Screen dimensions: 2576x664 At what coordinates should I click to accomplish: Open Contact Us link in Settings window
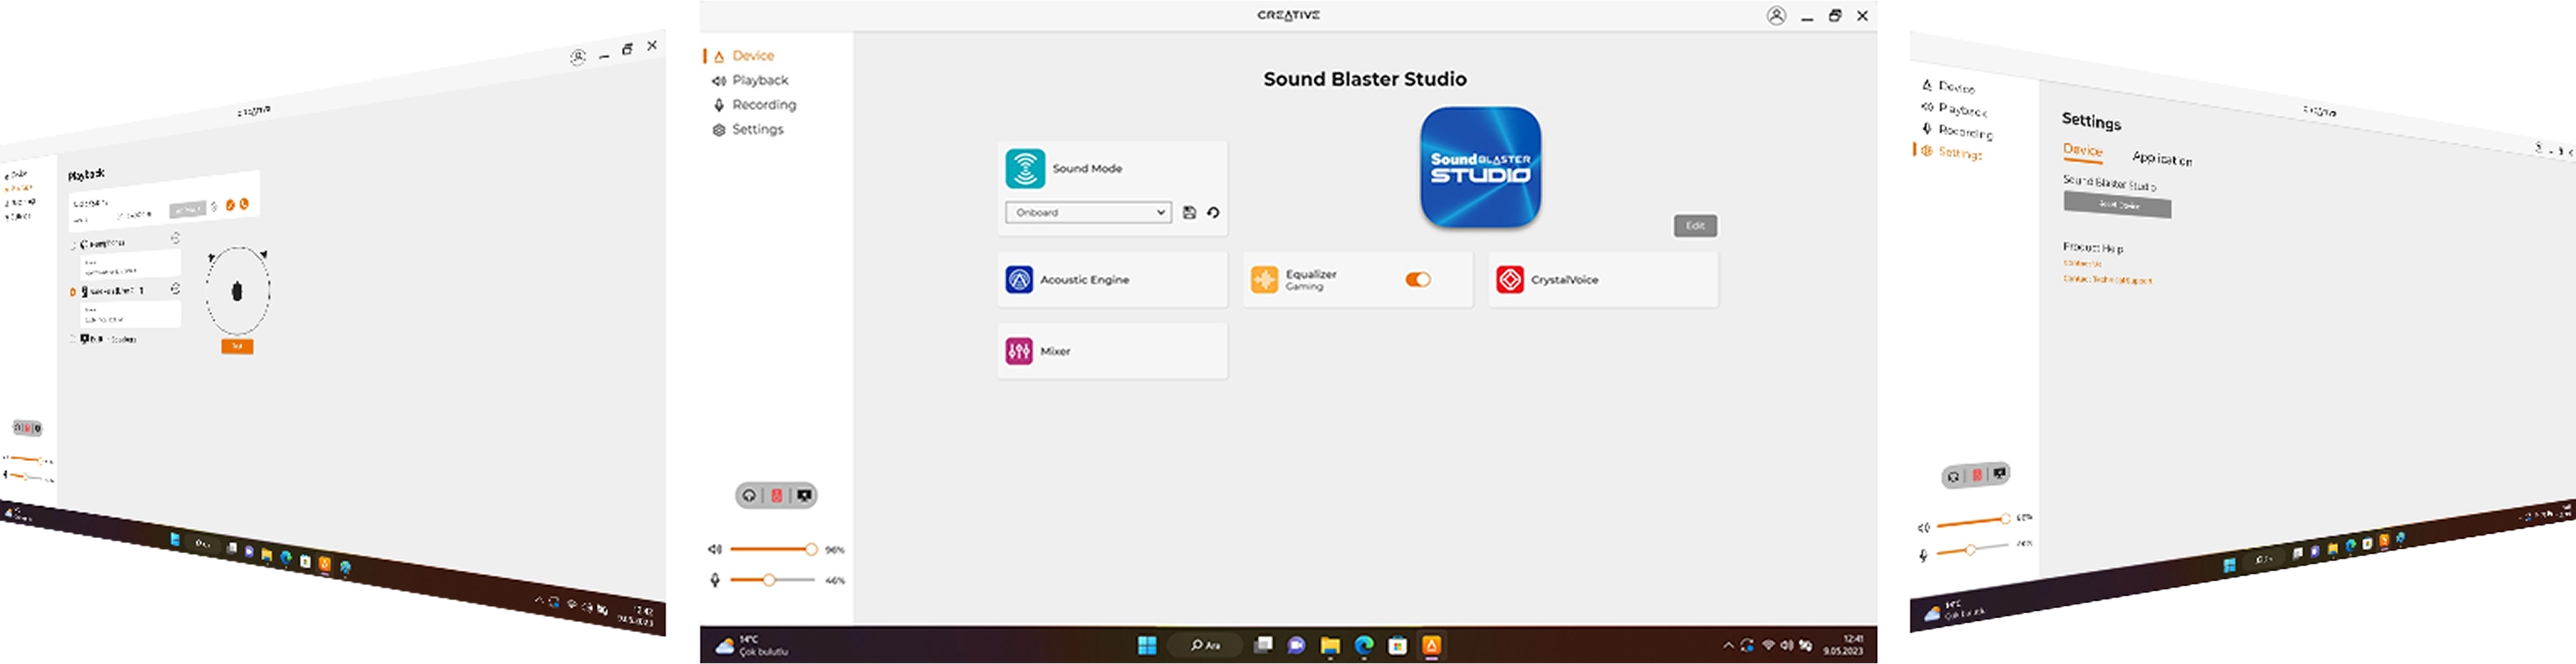(x=2082, y=264)
